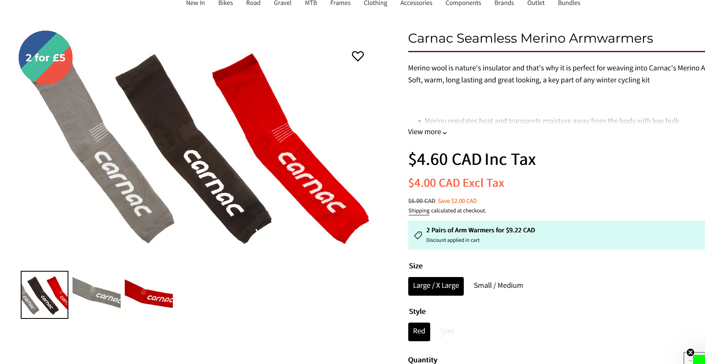This screenshot has height=364, width=705.
Task: Go to Brands in navigation
Action: click(504, 3)
